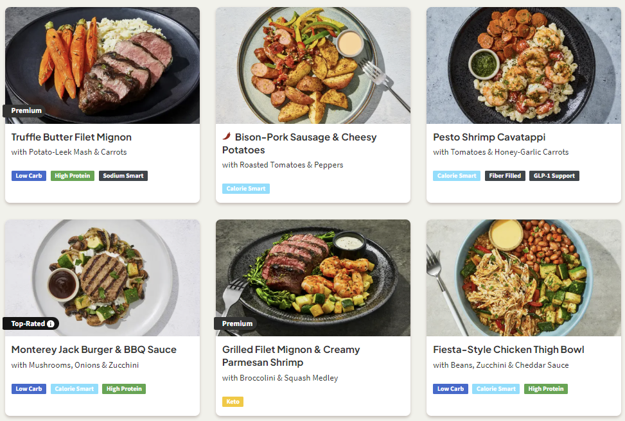Click High Protein tag on Fiesta-Style Chicken Bowl

pyautogui.click(x=545, y=389)
